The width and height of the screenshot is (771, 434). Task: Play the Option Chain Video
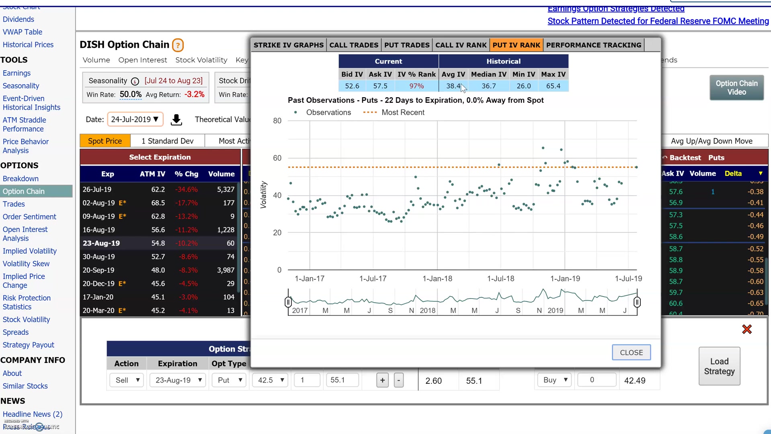[x=736, y=88]
